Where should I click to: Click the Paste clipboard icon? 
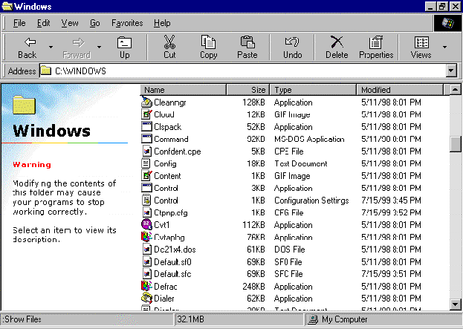[247, 42]
